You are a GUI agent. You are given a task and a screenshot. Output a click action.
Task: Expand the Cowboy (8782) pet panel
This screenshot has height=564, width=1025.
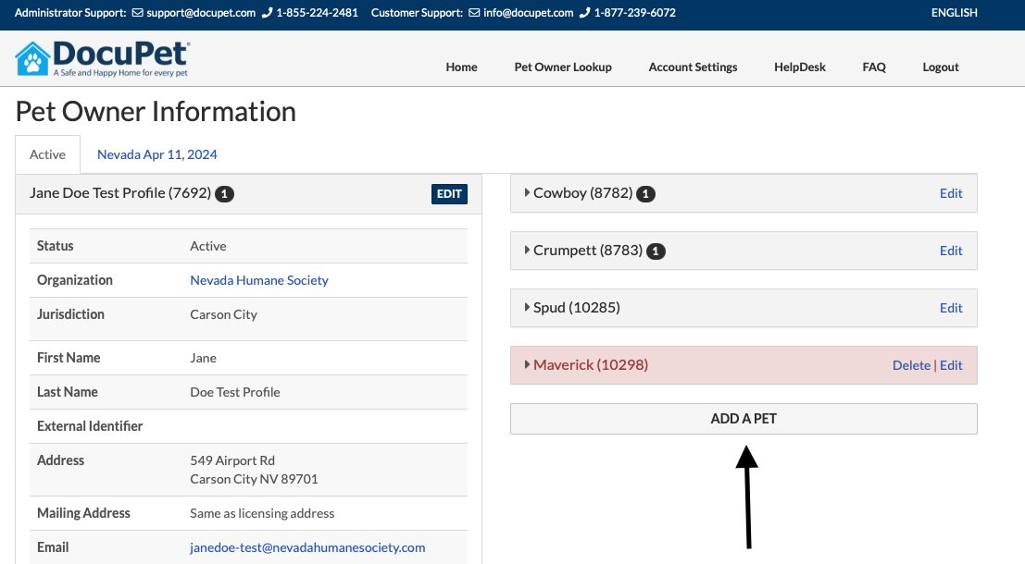tap(582, 193)
